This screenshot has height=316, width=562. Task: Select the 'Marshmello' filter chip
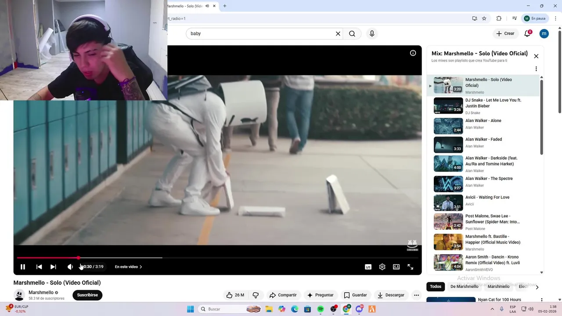click(x=498, y=287)
